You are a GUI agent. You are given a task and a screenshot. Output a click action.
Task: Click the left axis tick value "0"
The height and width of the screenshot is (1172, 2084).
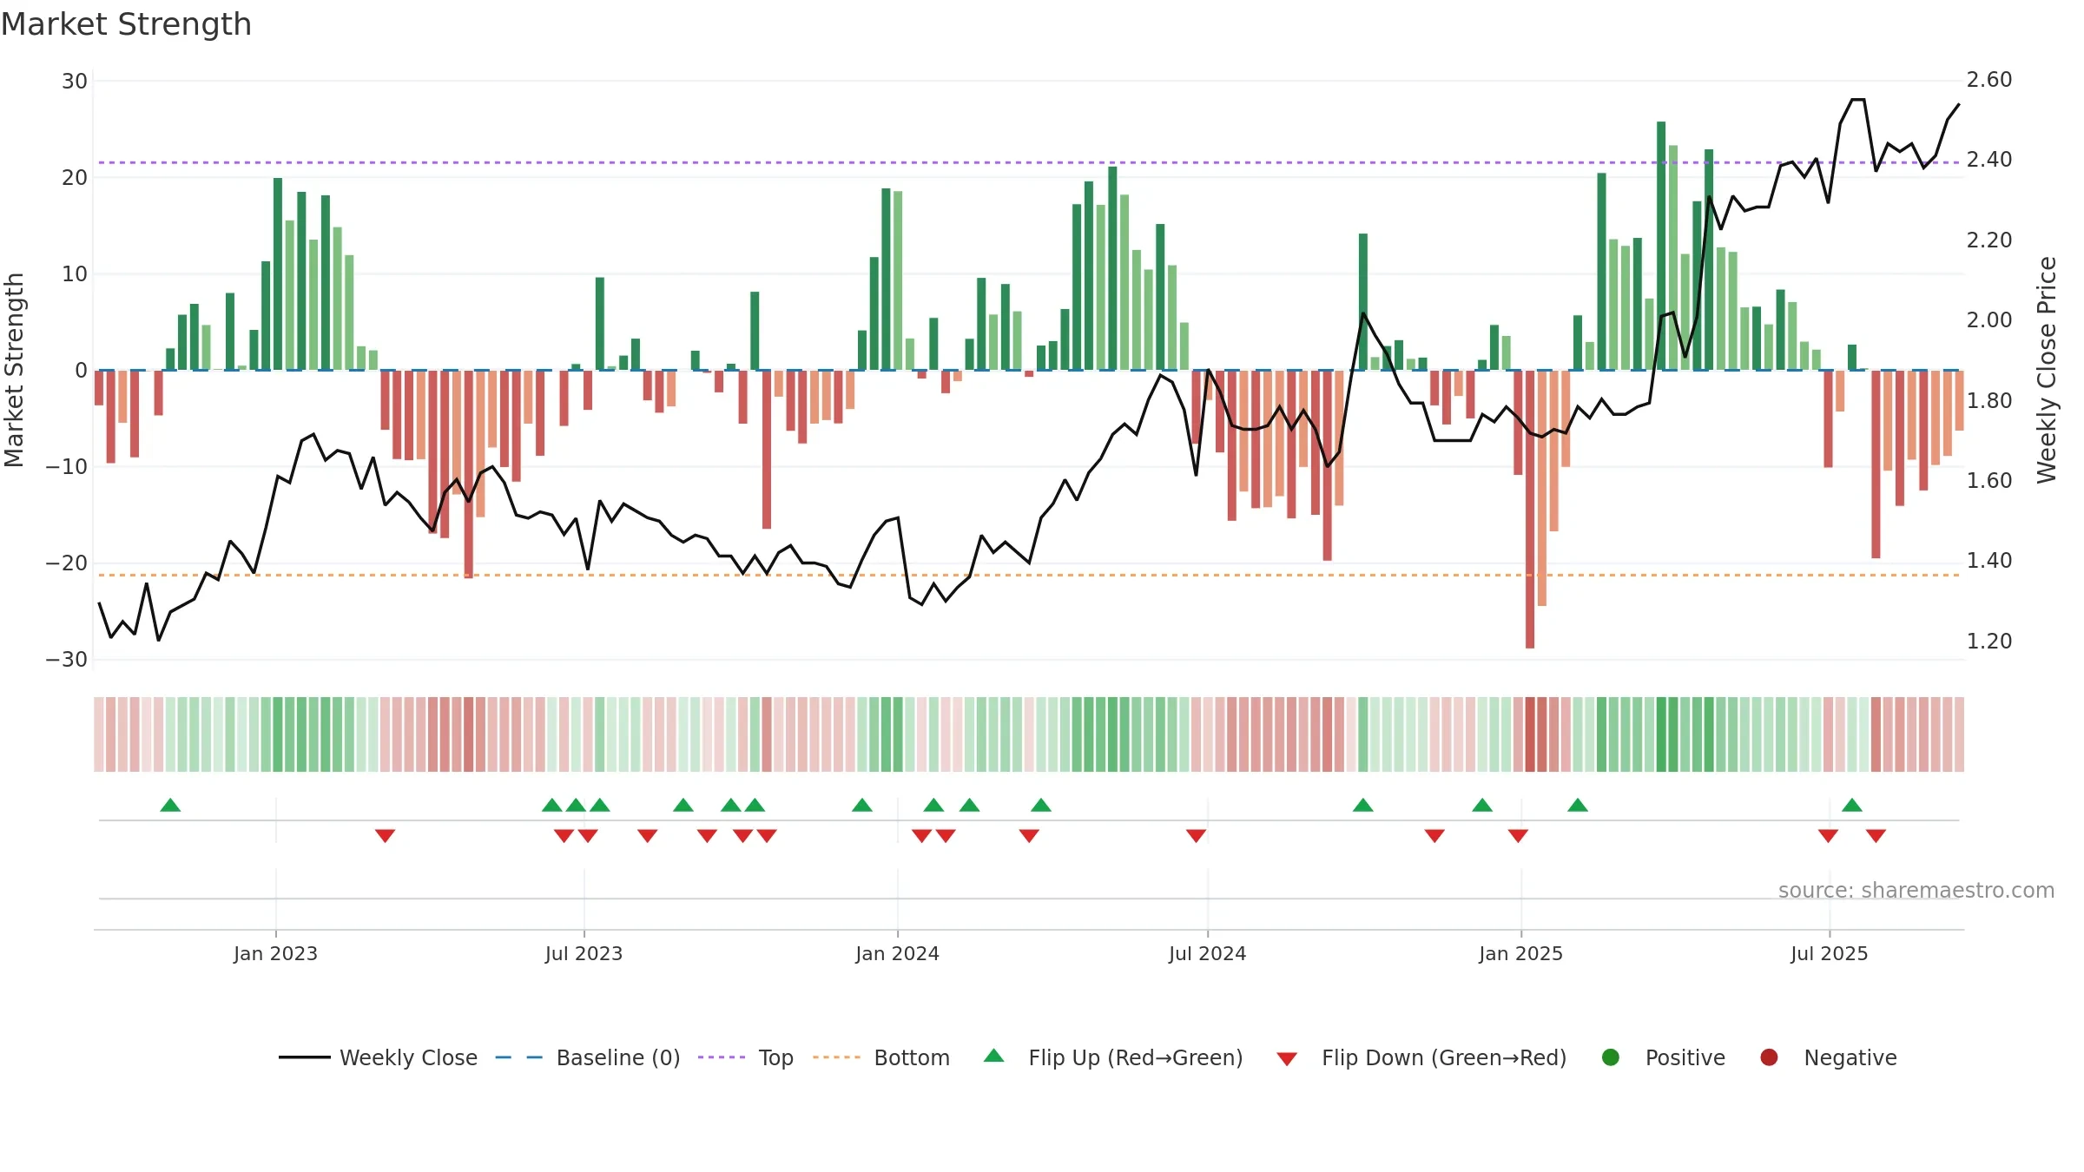81,371
